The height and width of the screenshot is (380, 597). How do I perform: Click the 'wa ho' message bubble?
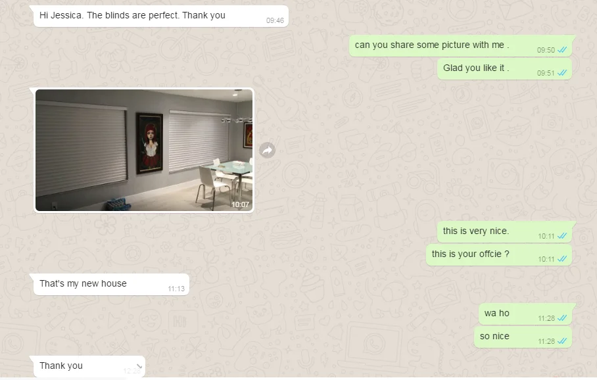525,314
